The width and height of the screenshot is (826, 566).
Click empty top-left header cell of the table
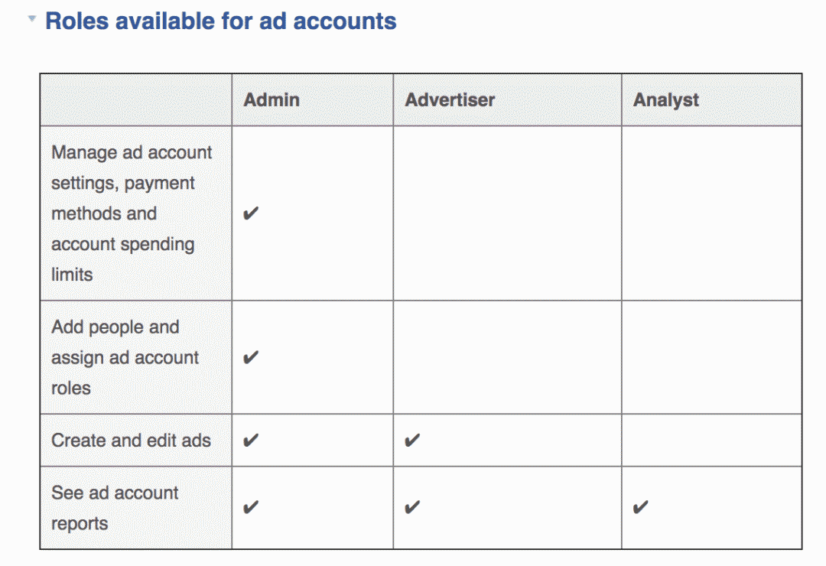[x=136, y=99]
